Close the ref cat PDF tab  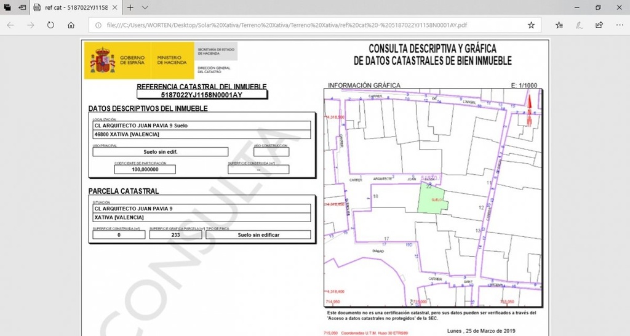click(115, 7)
